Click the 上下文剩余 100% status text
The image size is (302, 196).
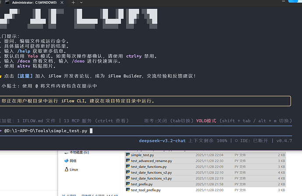pyautogui.click(x=207, y=141)
